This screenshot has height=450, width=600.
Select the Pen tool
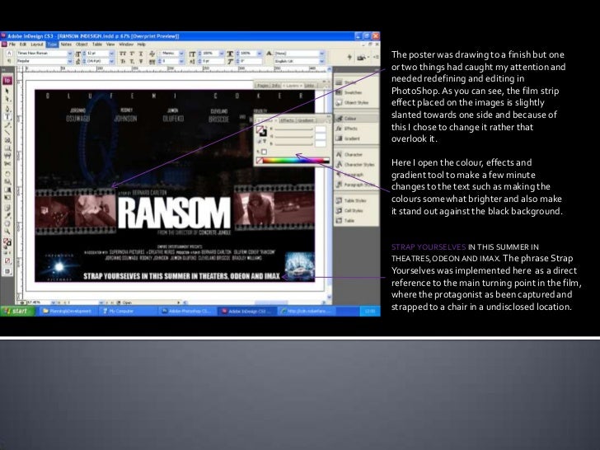click(7, 109)
